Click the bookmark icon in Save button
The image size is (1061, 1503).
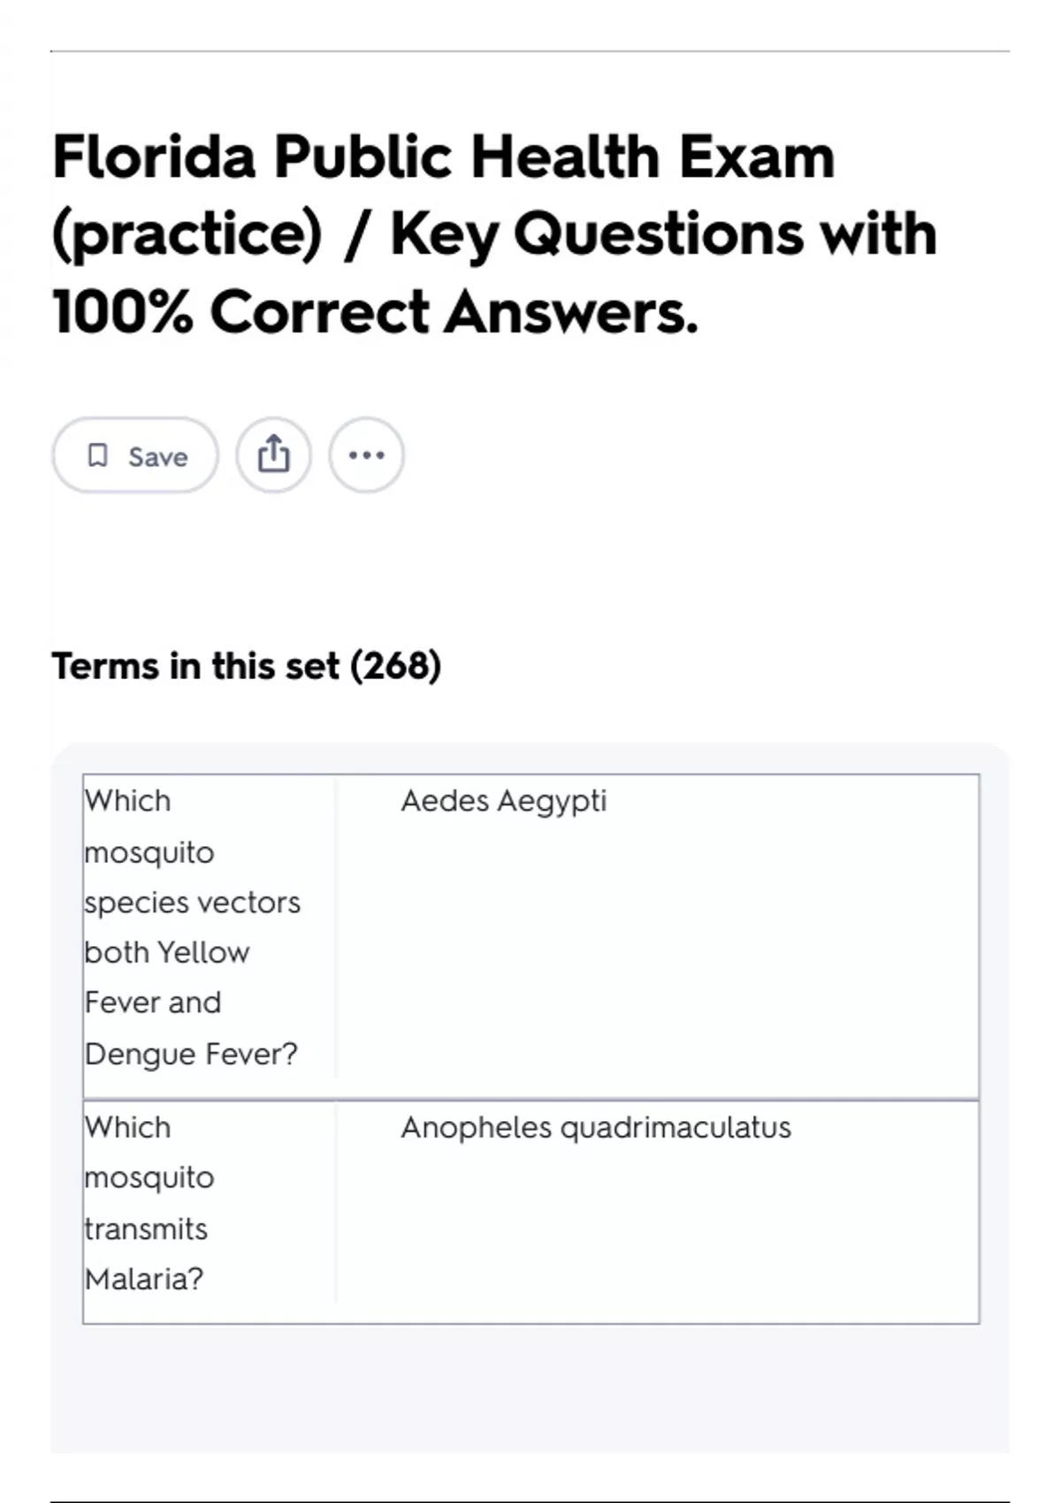click(97, 455)
